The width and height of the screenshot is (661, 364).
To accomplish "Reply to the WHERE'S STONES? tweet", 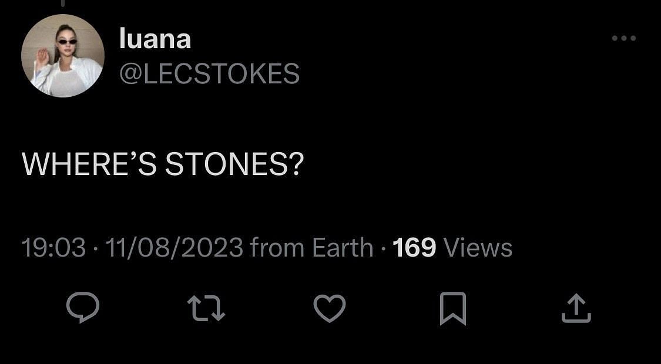I will (x=82, y=308).
